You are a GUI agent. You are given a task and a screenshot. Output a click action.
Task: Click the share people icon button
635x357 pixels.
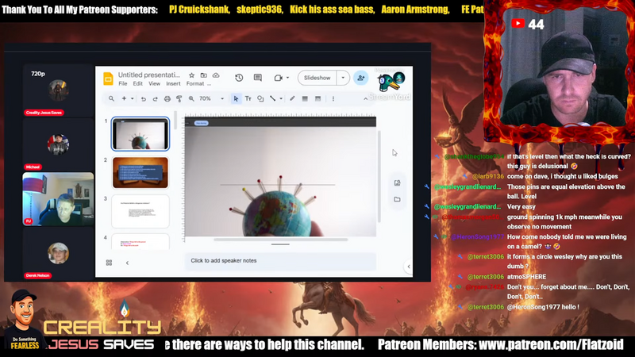[x=360, y=78]
